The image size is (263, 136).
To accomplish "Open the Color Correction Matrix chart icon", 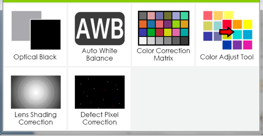I will pos(164,28).
